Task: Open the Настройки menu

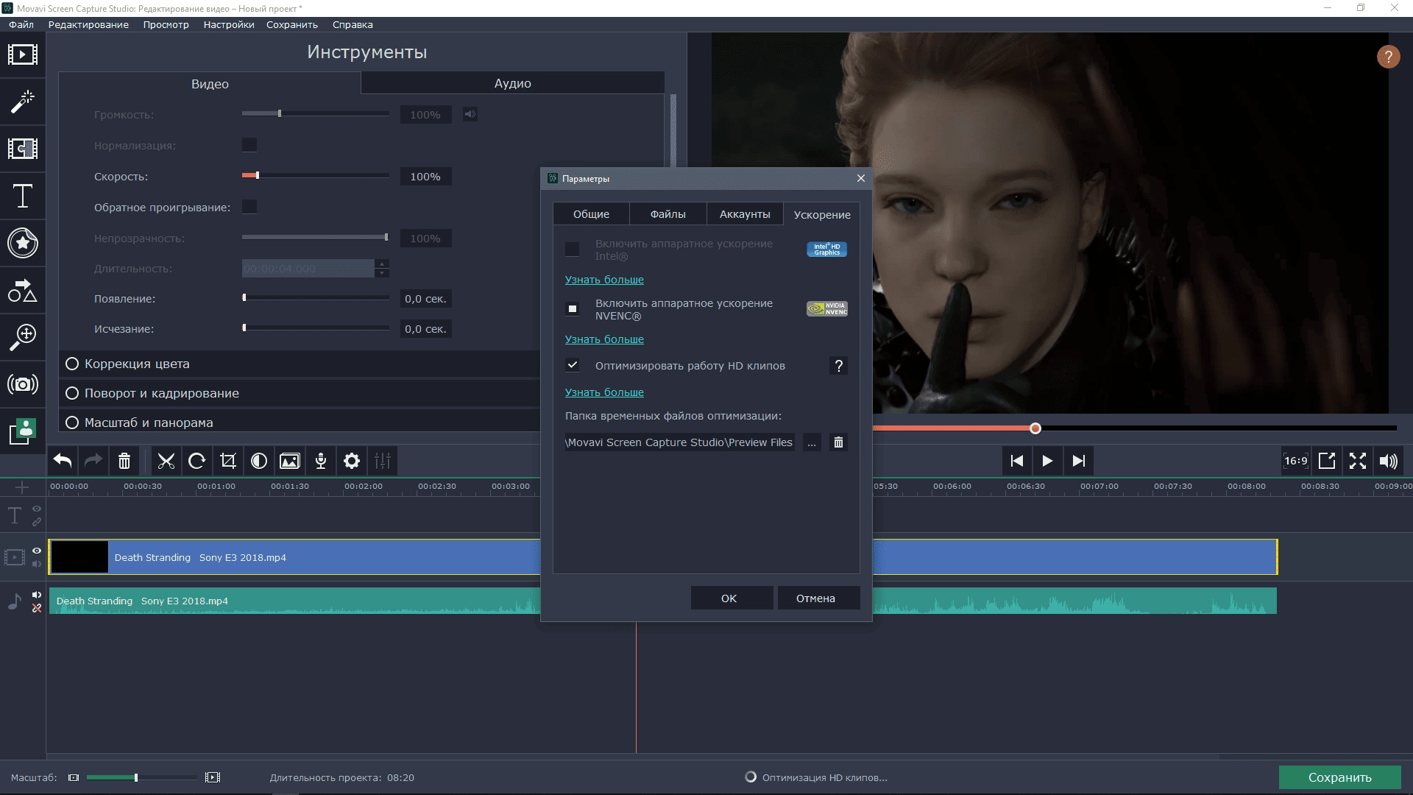Action: [229, 24]
